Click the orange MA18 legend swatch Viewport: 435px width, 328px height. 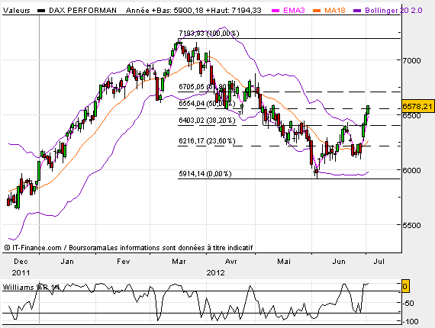(x=317, y=11)
